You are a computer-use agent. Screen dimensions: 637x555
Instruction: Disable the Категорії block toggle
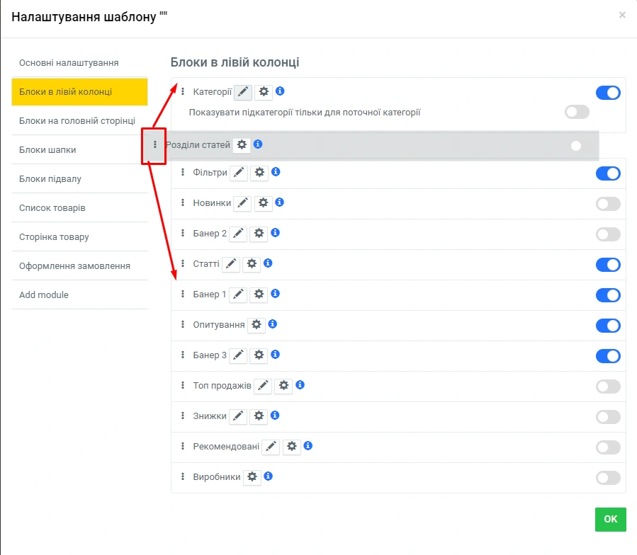tap(608, 93)
